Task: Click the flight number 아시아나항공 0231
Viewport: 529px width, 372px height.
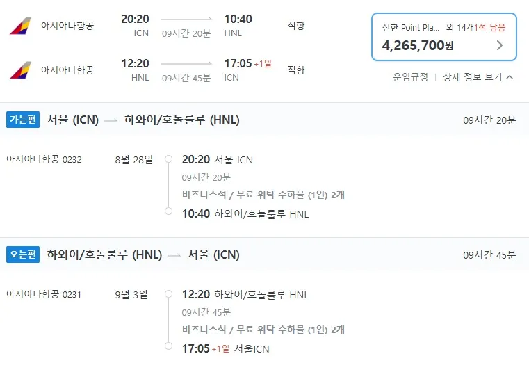Action: (x=44, y=294)
